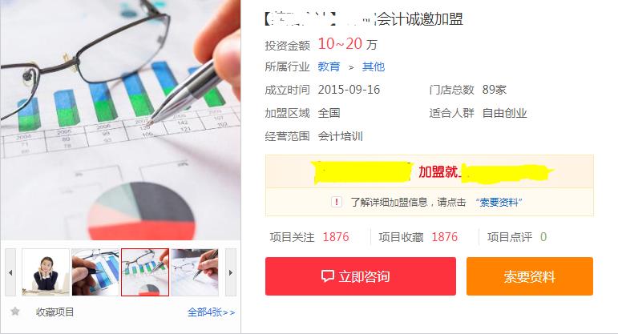Click the previous thumbnail arrow
Screen dimensions: 618x334
[x=10, y=272]
